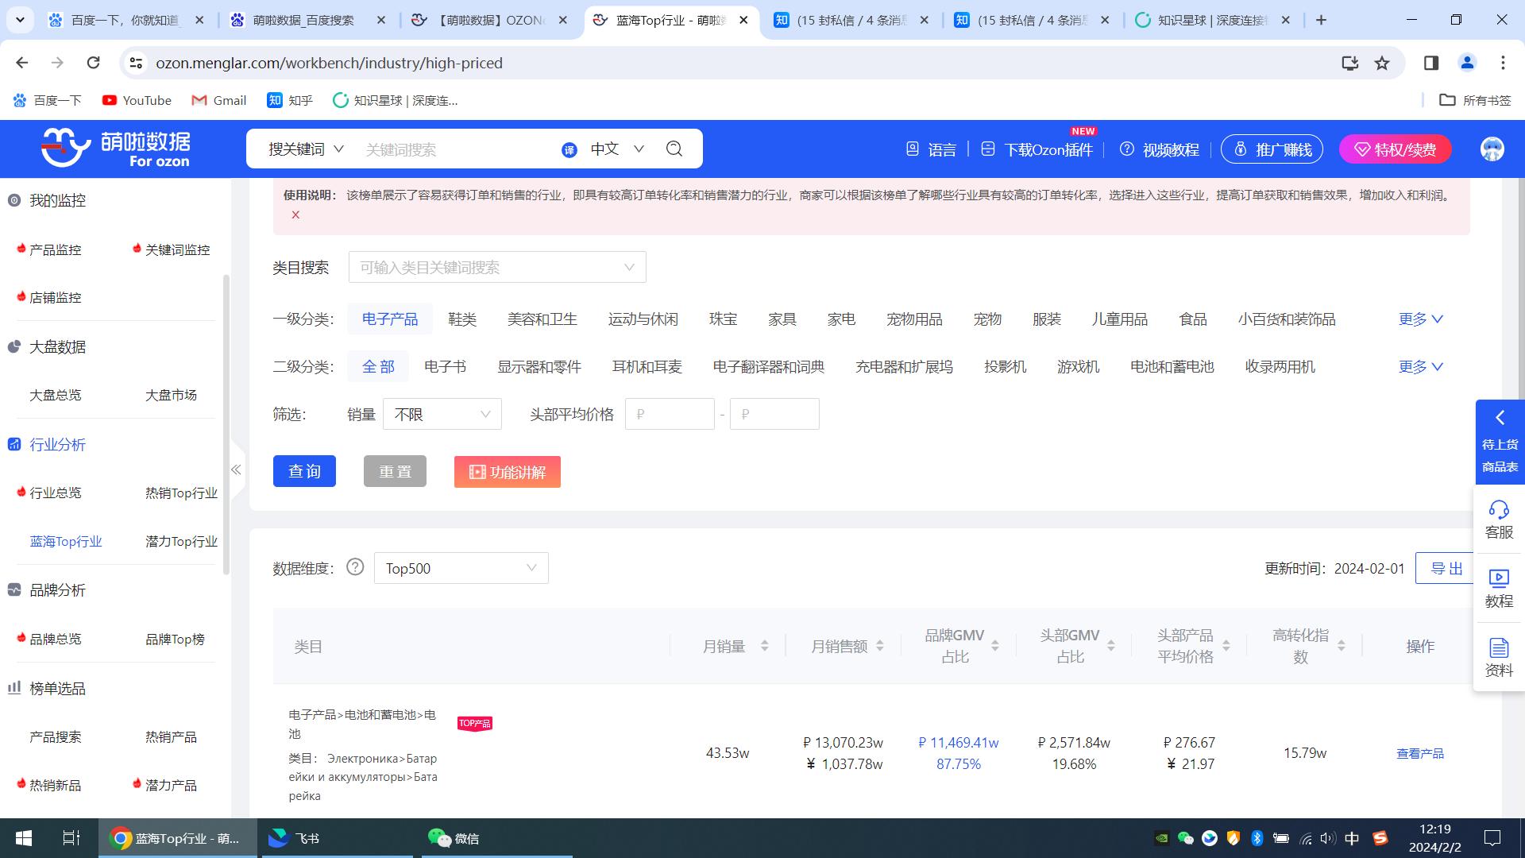This screenshot has height=858, width=1525.
Task: Click 查看产品 link in the table row
Action: (x=1419, y=753)
